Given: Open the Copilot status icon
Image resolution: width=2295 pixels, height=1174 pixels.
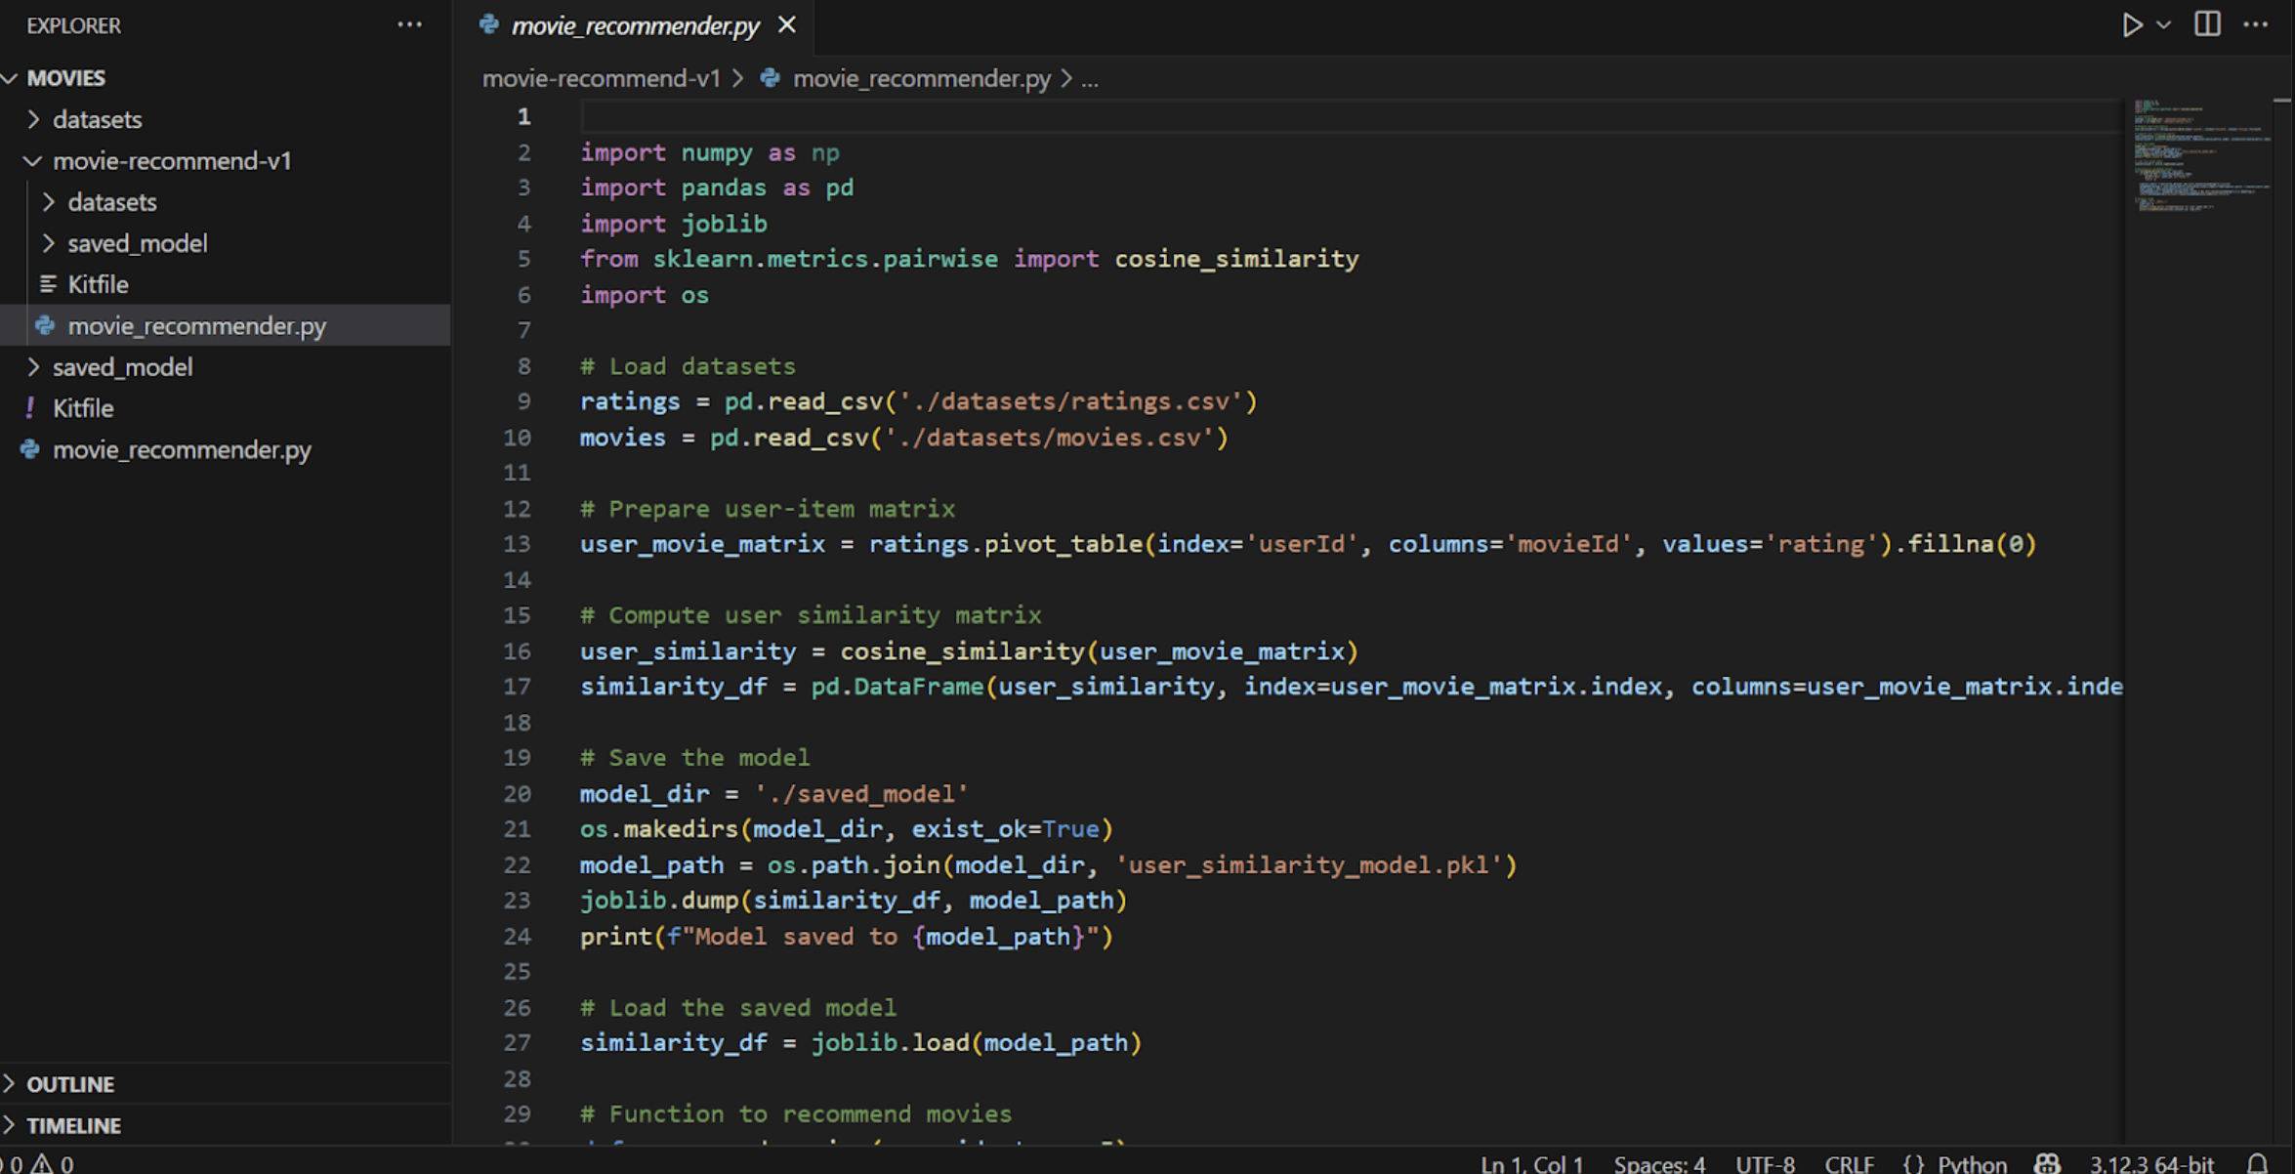Looking at the screenshot, I should pos(2047,1163).
